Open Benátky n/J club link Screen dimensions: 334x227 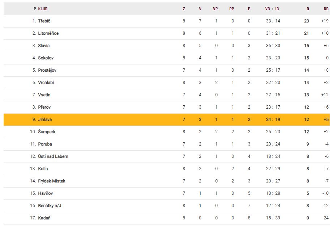(50, 206)
